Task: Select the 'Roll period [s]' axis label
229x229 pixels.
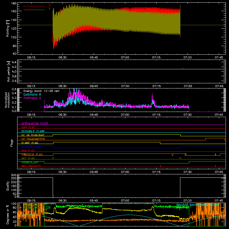Action: (x=9, y=71)
